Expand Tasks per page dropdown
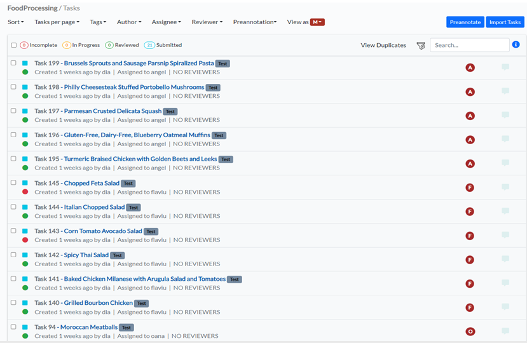 pos(57,22)
